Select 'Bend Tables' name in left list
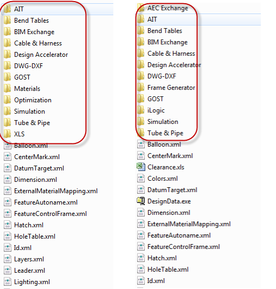 [x=31, y=20]
